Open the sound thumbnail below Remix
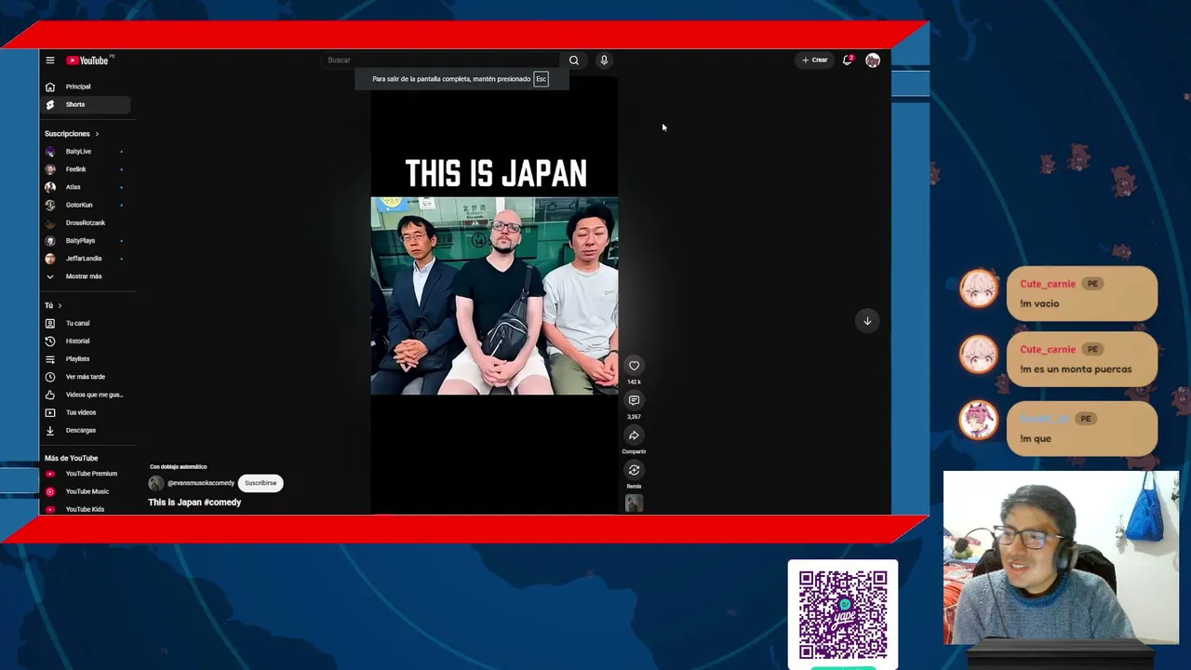This screenshot has height=670, width=1191. pos(634,503)
